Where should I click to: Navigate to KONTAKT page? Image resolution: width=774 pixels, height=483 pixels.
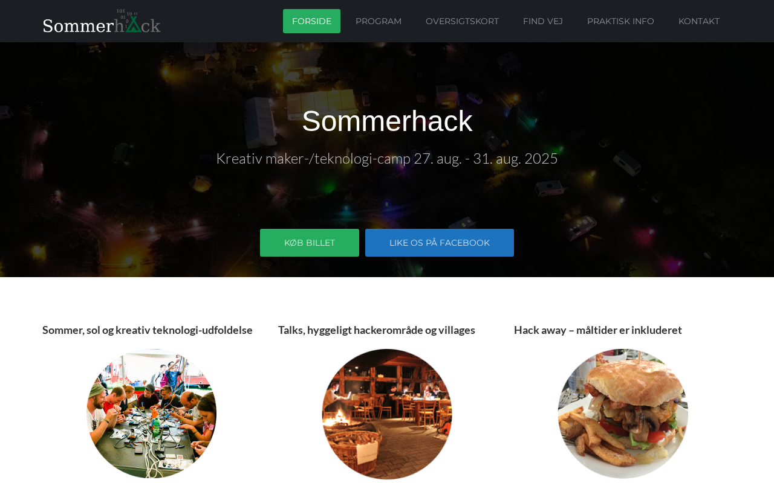(x=699, y=21)
